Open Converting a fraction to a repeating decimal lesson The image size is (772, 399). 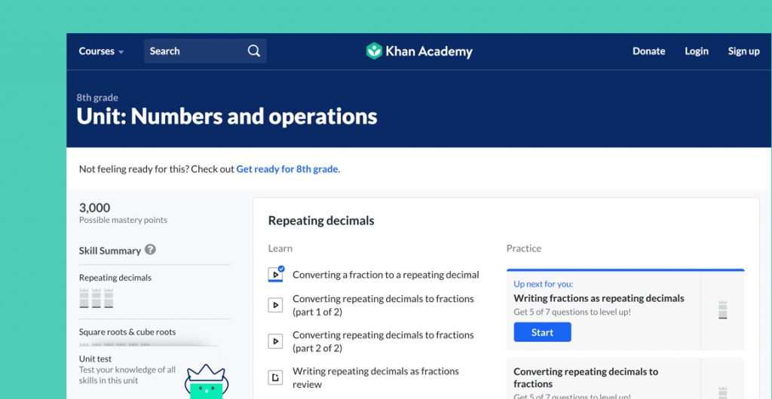385,275
